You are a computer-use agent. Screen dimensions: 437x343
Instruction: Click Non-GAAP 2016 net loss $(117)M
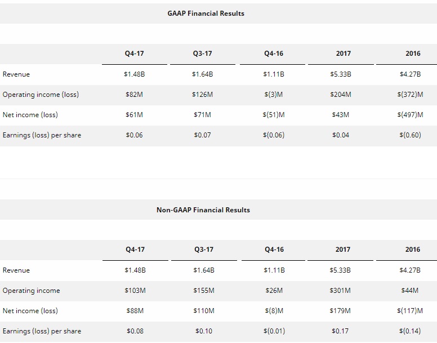point(410,311)
